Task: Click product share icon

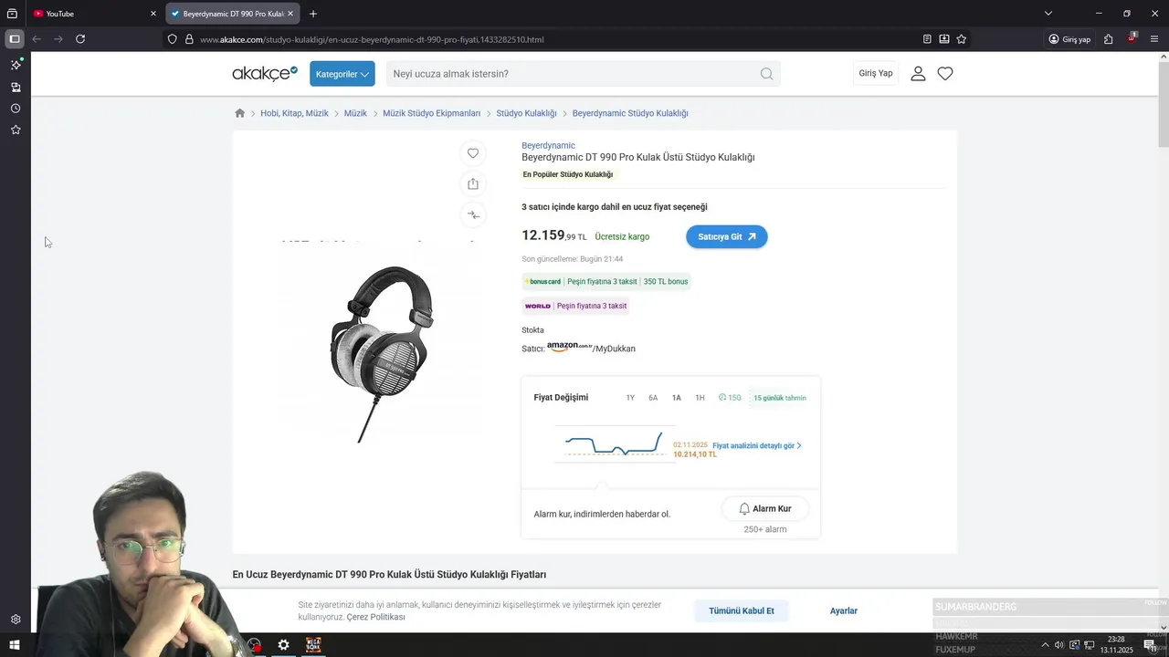Action: pos(472,183)
